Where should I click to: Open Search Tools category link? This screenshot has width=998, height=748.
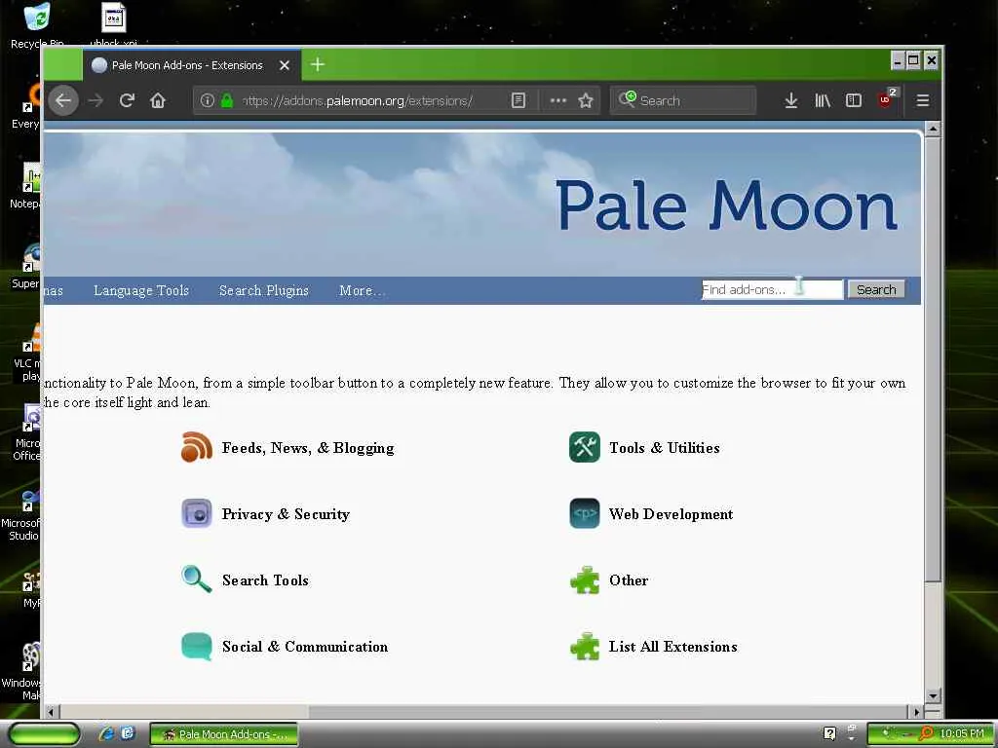tap(265, 580)
